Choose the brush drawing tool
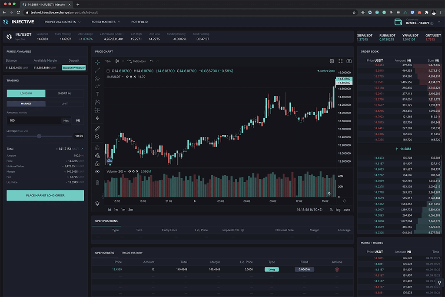 coord(97,86)
